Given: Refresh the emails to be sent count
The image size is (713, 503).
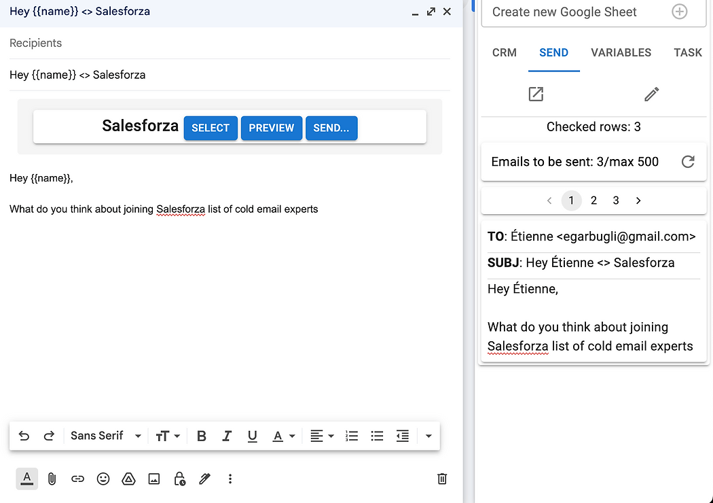Looking at the screenshot, I should [x=688, y=162].
